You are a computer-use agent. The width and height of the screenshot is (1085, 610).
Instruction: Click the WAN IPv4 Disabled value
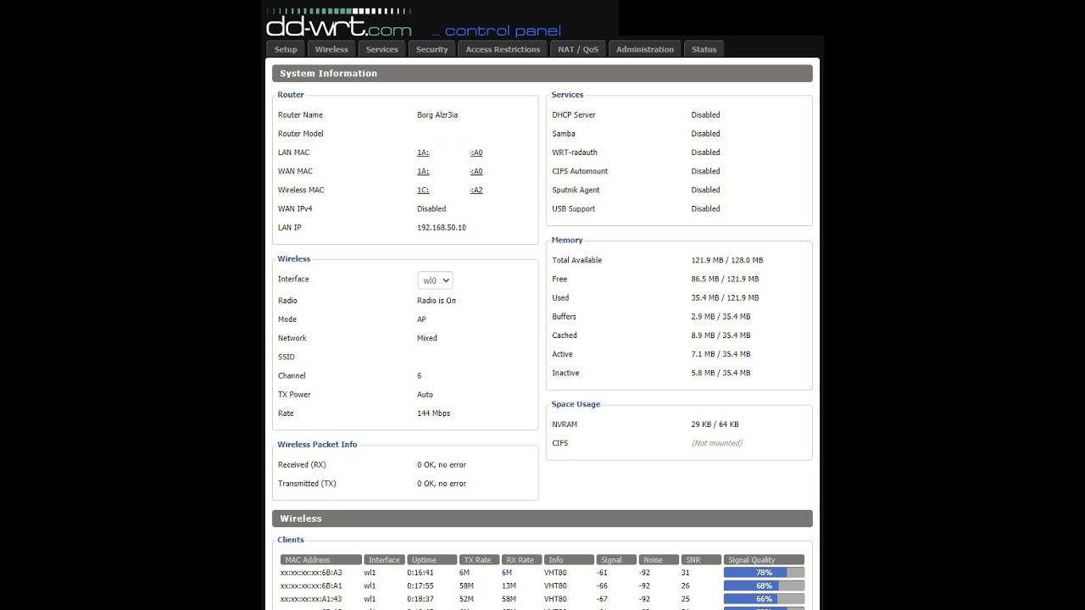click(431, 208)
